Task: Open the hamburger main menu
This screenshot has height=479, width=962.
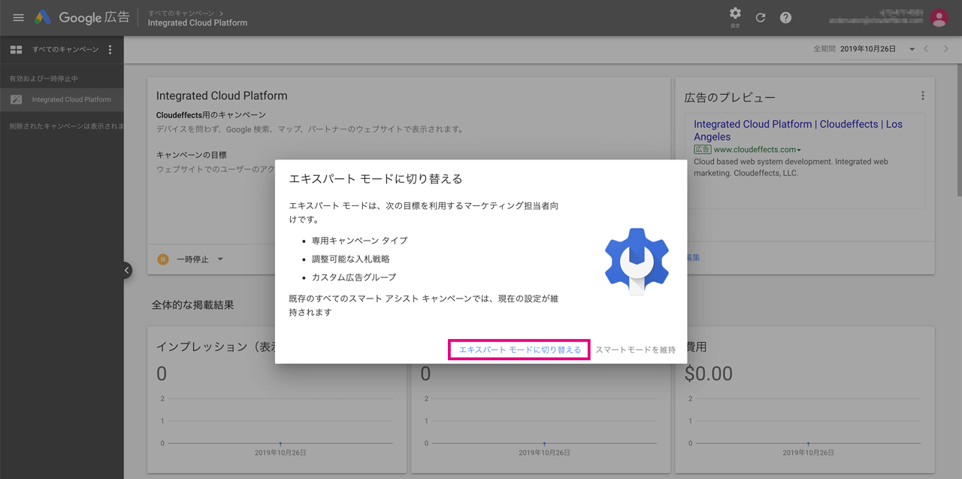Action: tap(19, 17)
